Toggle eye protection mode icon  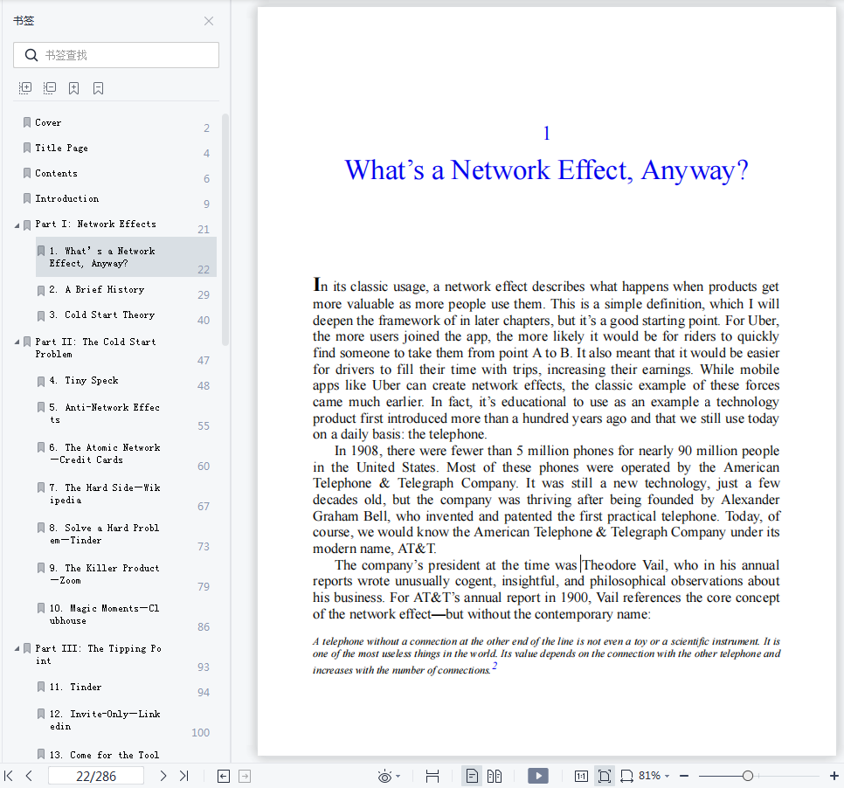tap(384, 776)
